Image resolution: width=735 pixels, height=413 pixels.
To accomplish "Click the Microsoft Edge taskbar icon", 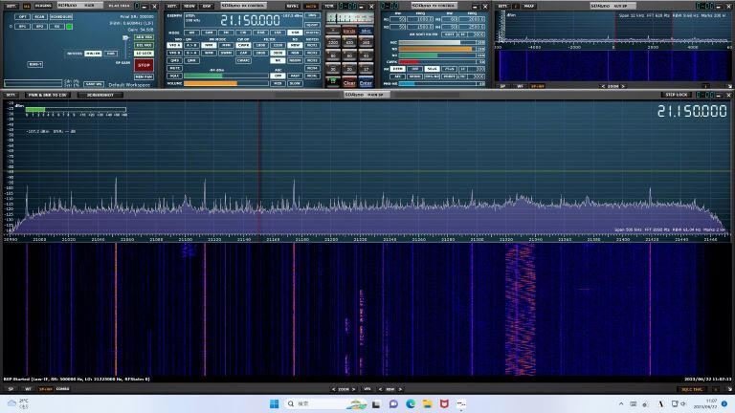I will pos(411,404).
